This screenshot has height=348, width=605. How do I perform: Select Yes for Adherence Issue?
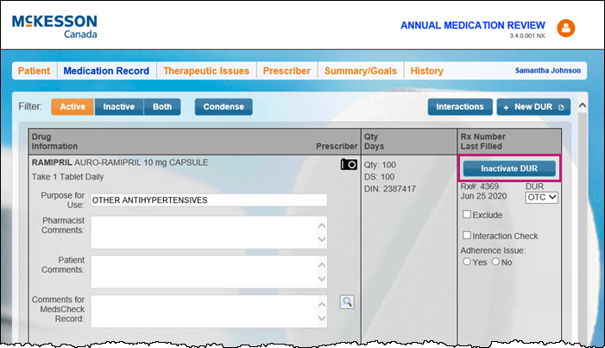coord(467,262)
